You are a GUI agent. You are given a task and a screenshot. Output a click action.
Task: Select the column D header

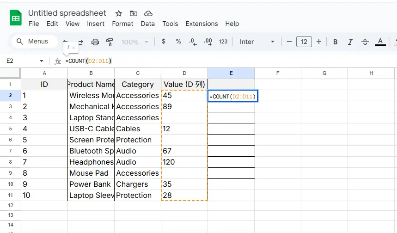click(184, 73)
